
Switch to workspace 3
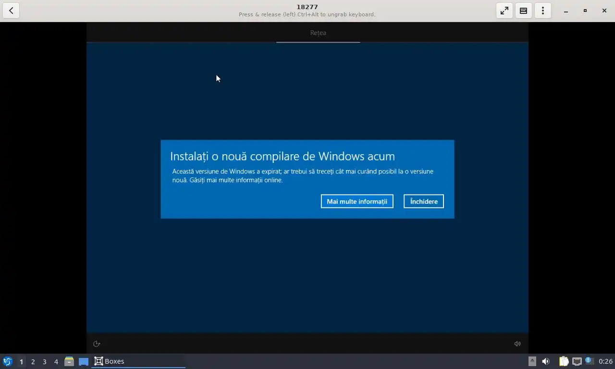pyautogui.click(x=44, y=361)
